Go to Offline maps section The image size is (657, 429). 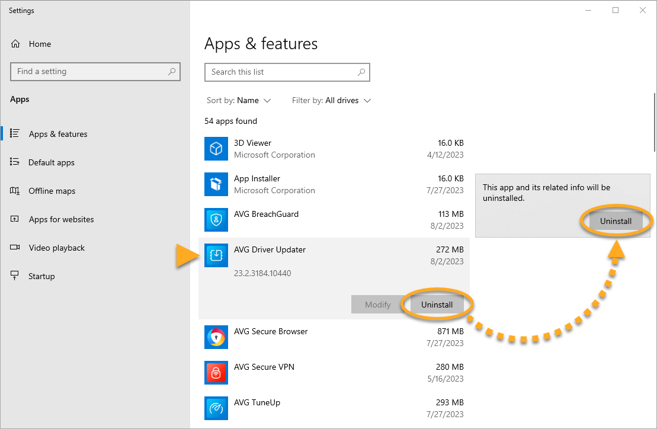pyautogui.click(x=52, y=191)
